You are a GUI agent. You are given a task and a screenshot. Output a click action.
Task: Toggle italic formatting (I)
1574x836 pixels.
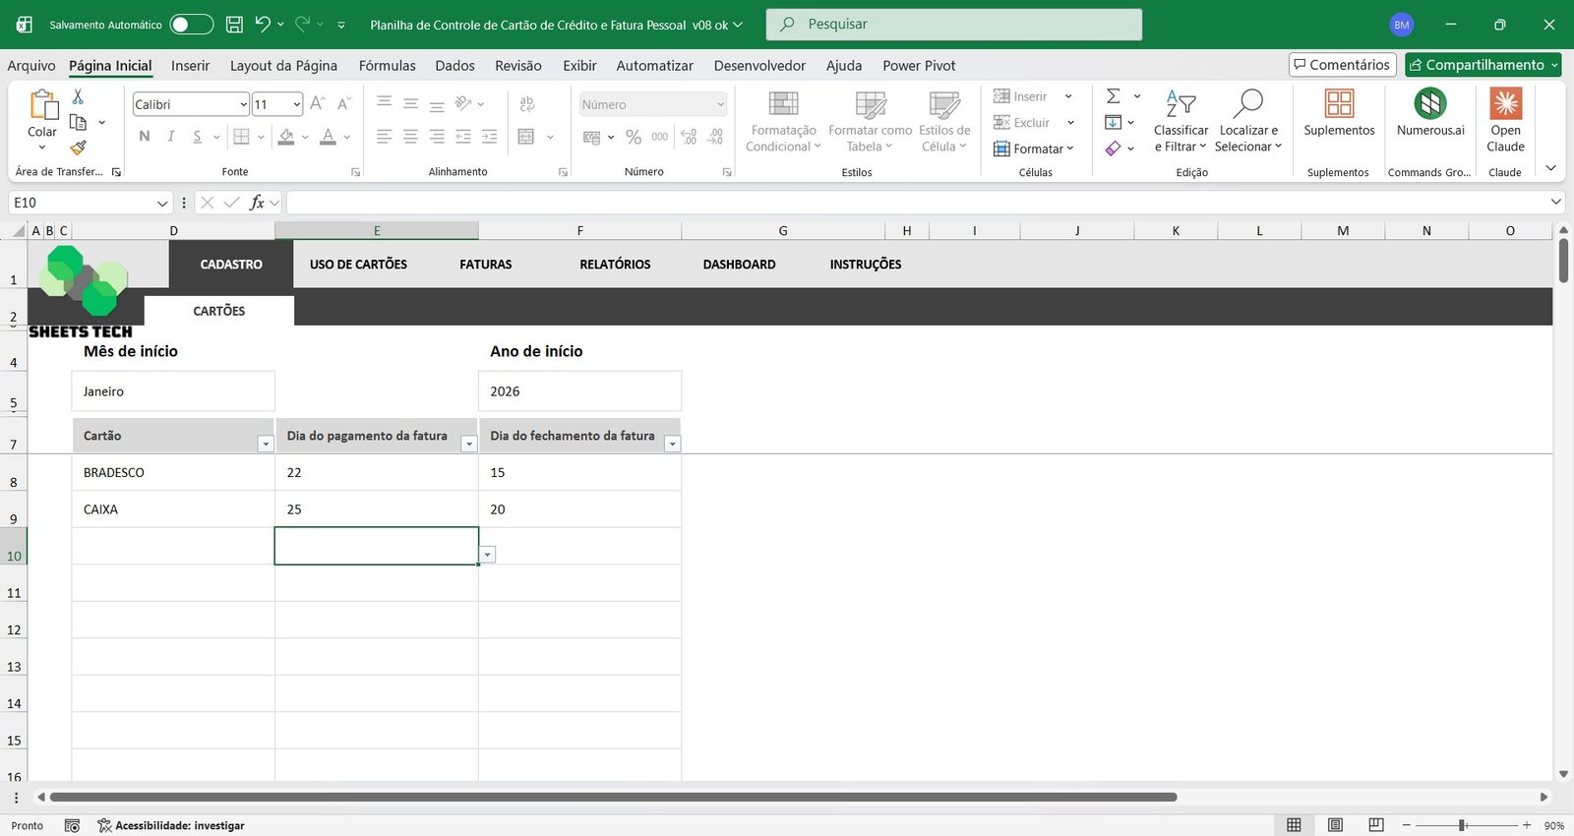click(171, 137)
